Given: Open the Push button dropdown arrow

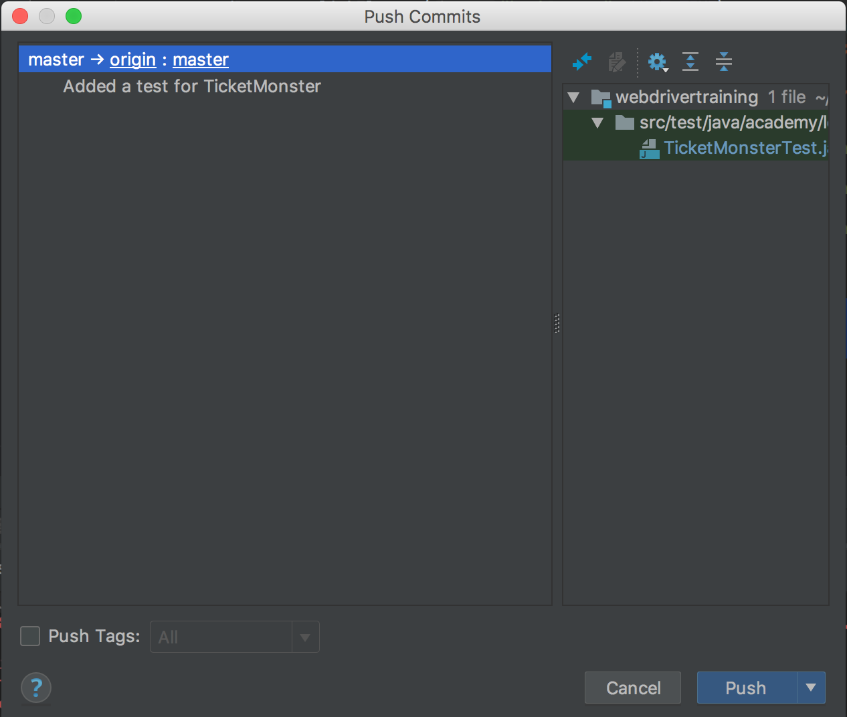Looking at the screenshot, I should point(811,688).
